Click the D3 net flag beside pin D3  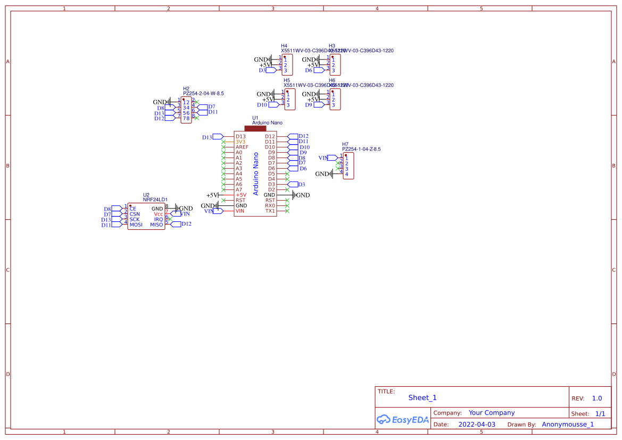coord(293,184)
